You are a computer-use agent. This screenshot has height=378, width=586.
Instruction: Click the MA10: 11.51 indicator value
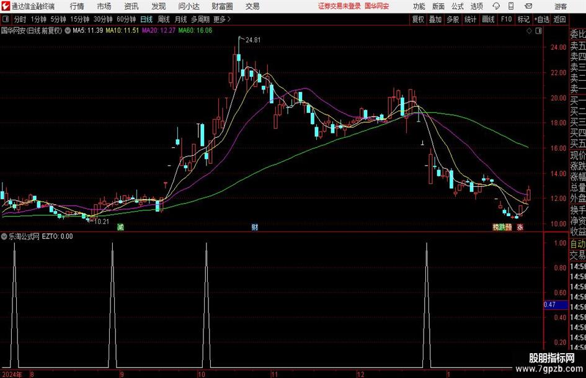(x=122, y=30)
